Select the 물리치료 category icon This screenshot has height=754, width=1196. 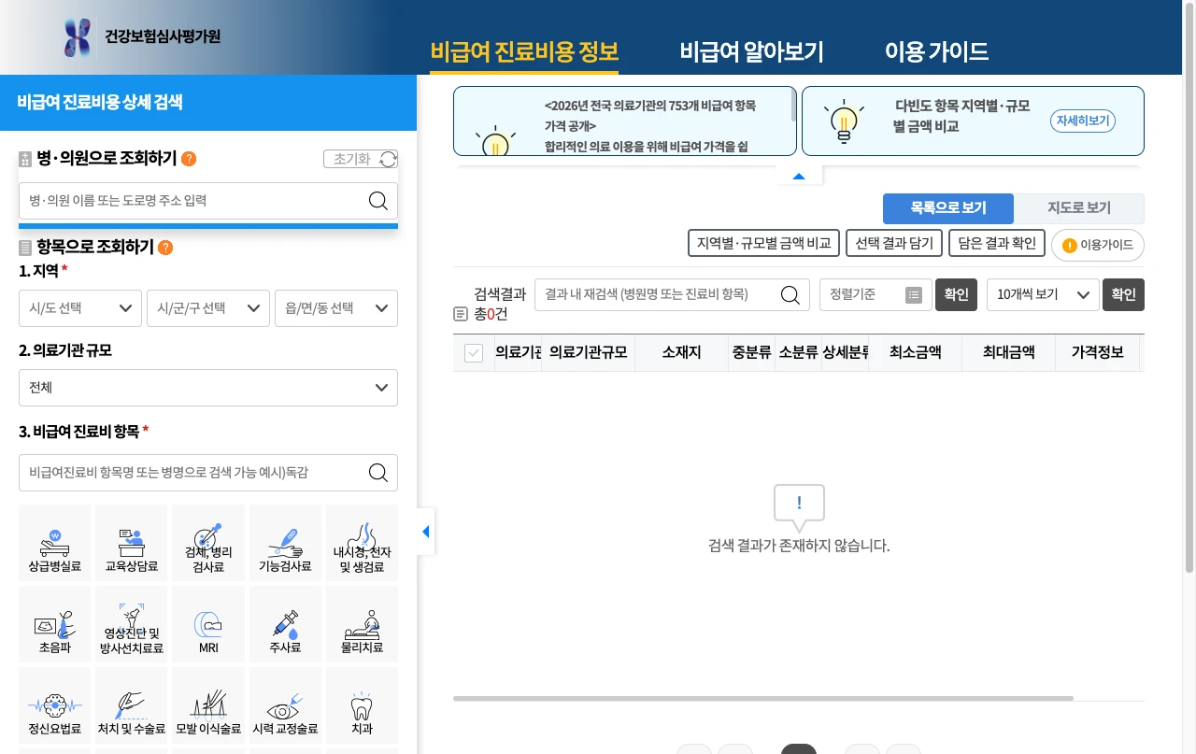coord(362,624)
